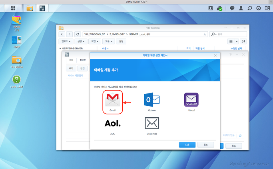Choose the Customize email provider option

[152, 126]
